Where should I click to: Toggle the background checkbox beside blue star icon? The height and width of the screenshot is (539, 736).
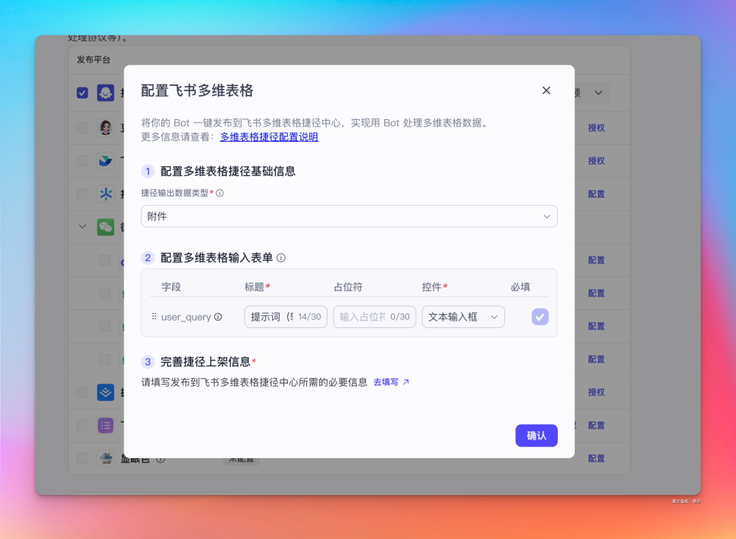point(82,193)
